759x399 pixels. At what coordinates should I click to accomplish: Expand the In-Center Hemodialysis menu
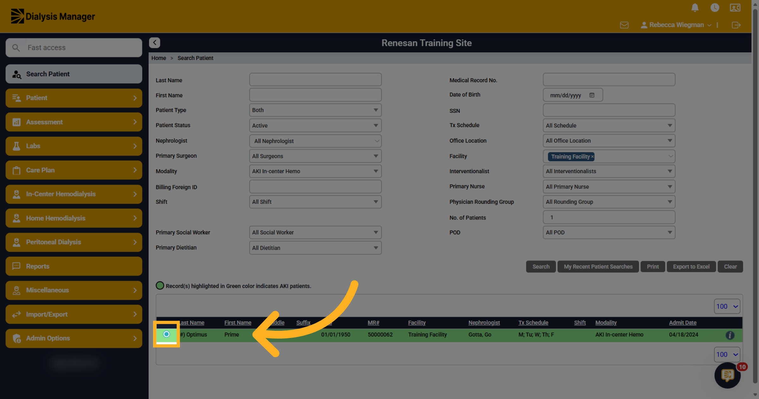[74, 194]
